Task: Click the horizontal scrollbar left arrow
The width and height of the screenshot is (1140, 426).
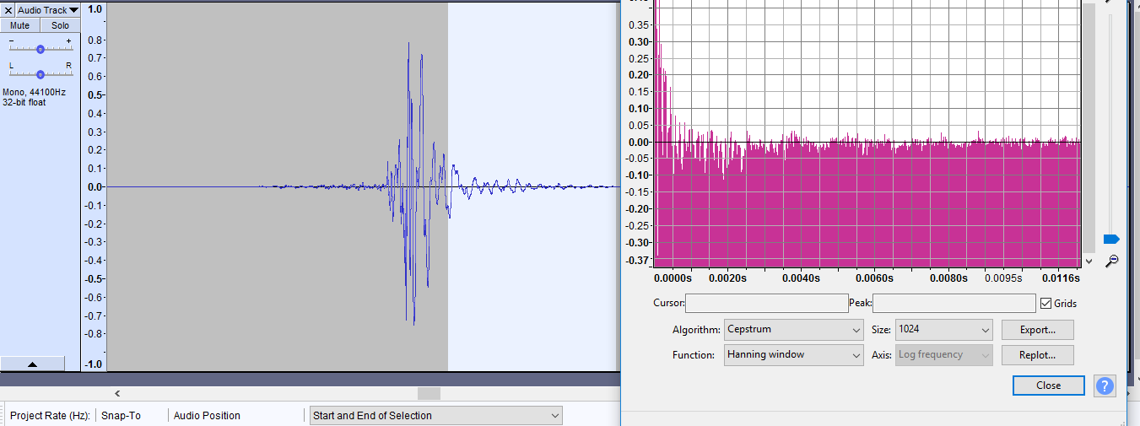Action: pos(117,393)
